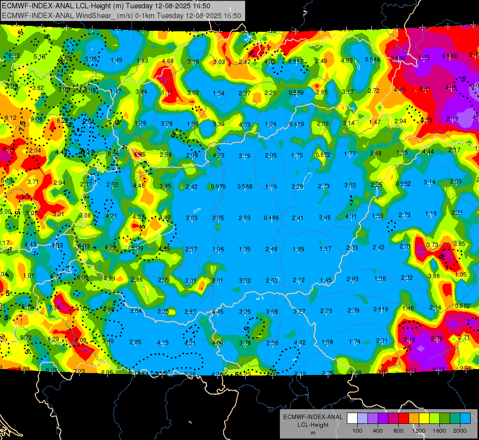Image resolution: width=479 pixels, height=440 pixels.
Task: Select the deep purple legend swatch
Action: click(x=383, y=418)
